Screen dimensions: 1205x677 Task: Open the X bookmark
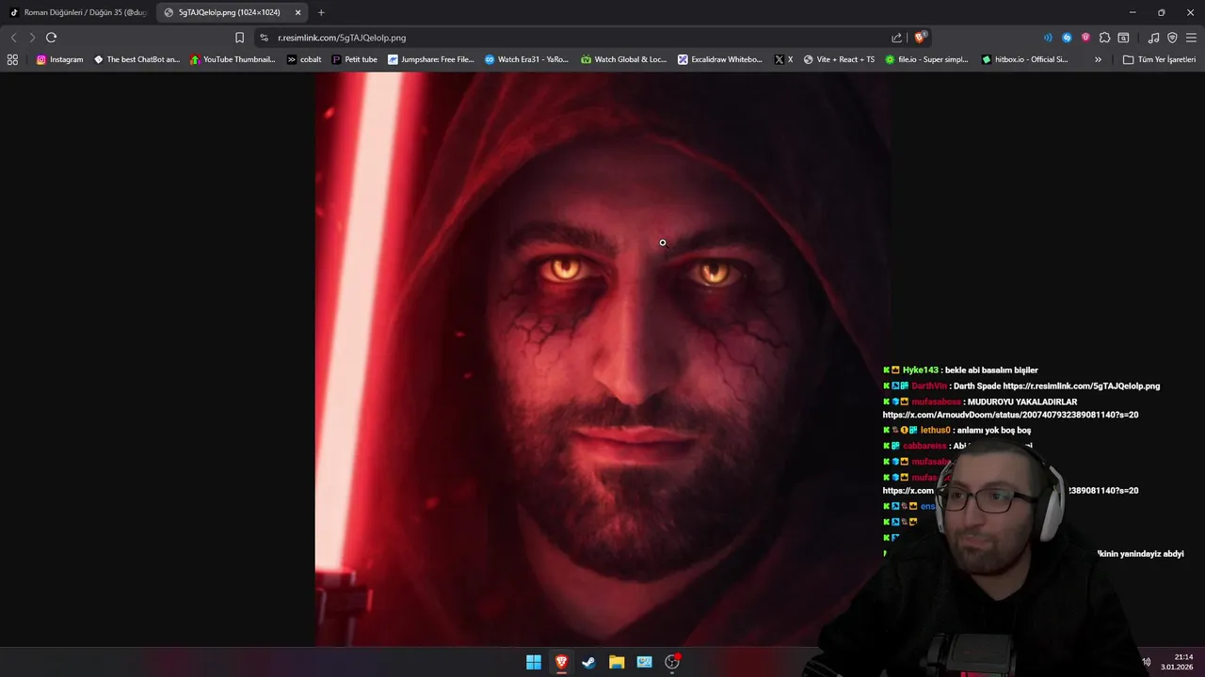click(x=783, y=59)
